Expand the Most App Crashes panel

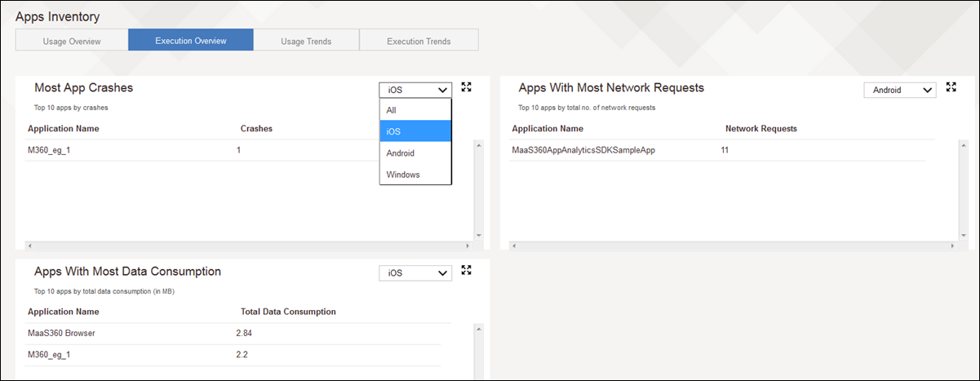(x=466, y=87)
